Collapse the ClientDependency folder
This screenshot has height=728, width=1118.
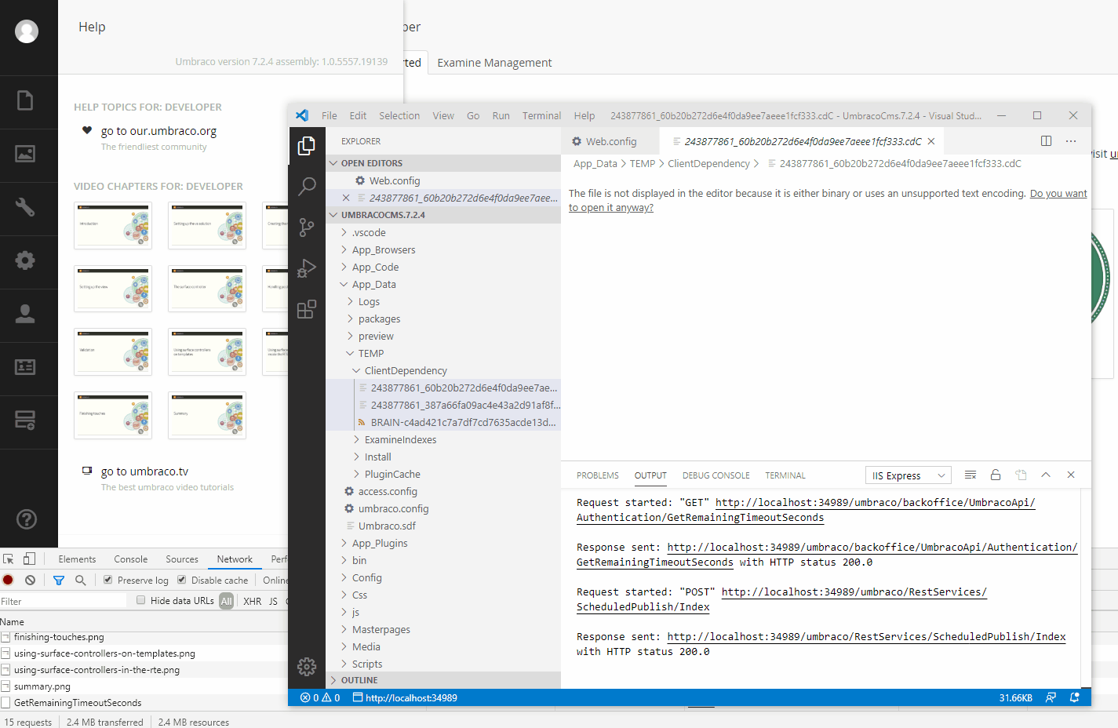(443, 371)
